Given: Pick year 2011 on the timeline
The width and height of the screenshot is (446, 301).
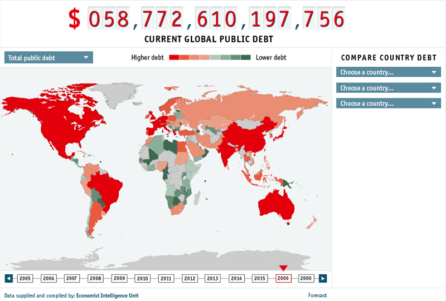Looking at the screenshot, I should coord(166,278).
